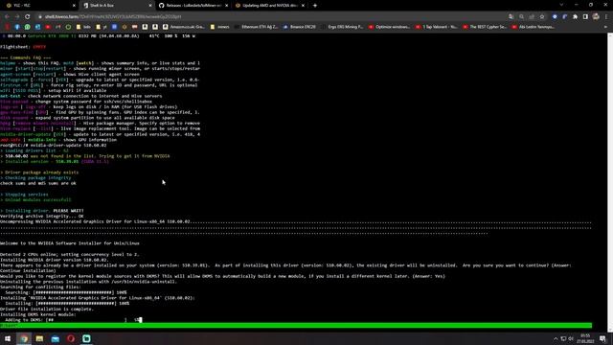This screenshot has height=345, width=613.
Task: Open the Binance ERC20 bookmark
Action: point(300,27)
